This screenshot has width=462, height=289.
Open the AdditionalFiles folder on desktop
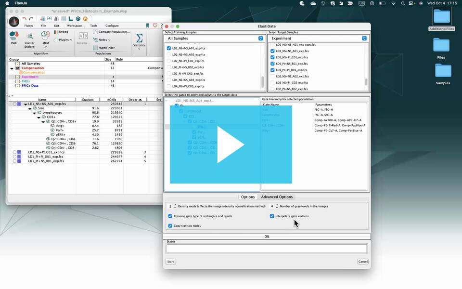(442, 16)
